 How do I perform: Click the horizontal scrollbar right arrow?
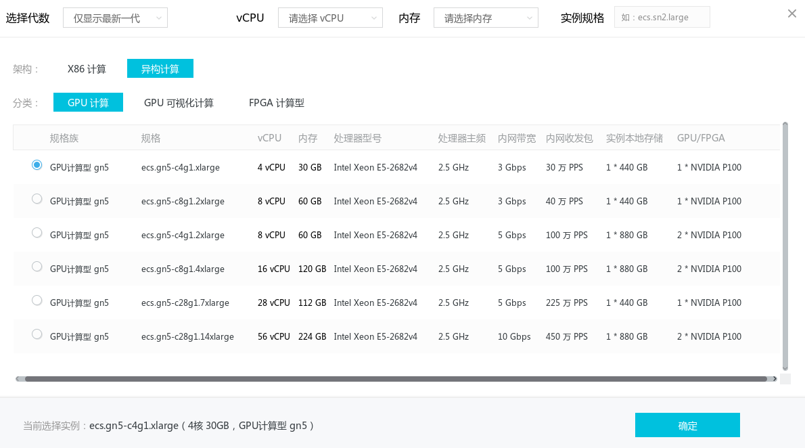click(775, 379)
